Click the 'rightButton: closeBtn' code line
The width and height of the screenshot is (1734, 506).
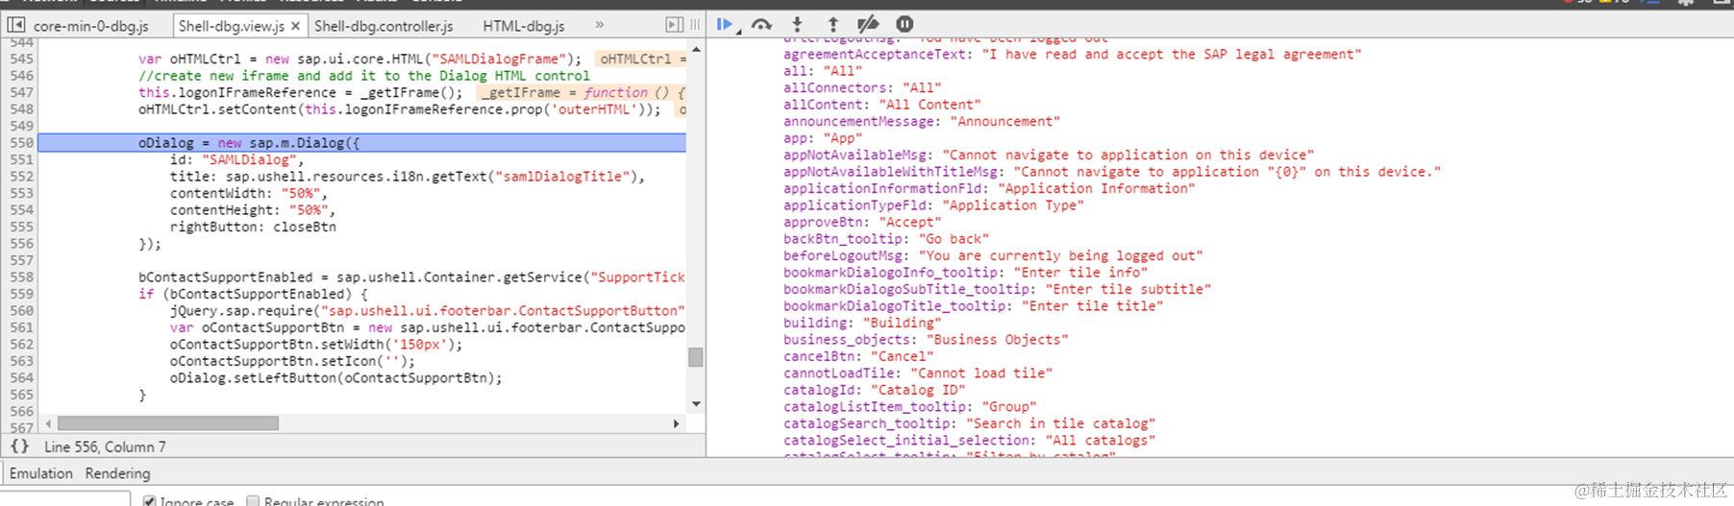click(x=253, y=227)
